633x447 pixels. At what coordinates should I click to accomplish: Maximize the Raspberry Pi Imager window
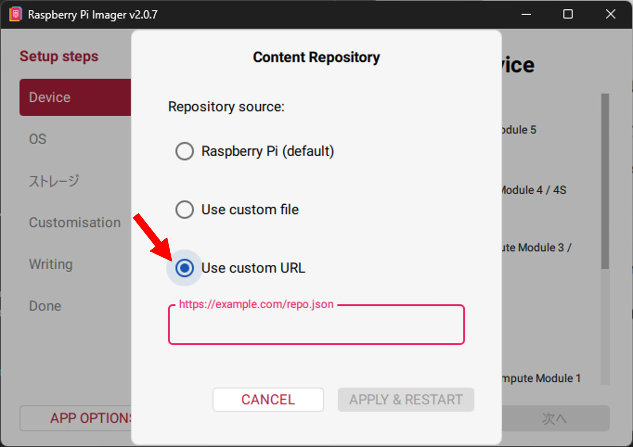568,14
